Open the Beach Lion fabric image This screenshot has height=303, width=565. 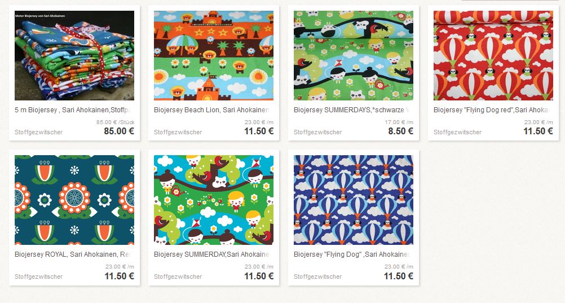click(x=214, y=55)
